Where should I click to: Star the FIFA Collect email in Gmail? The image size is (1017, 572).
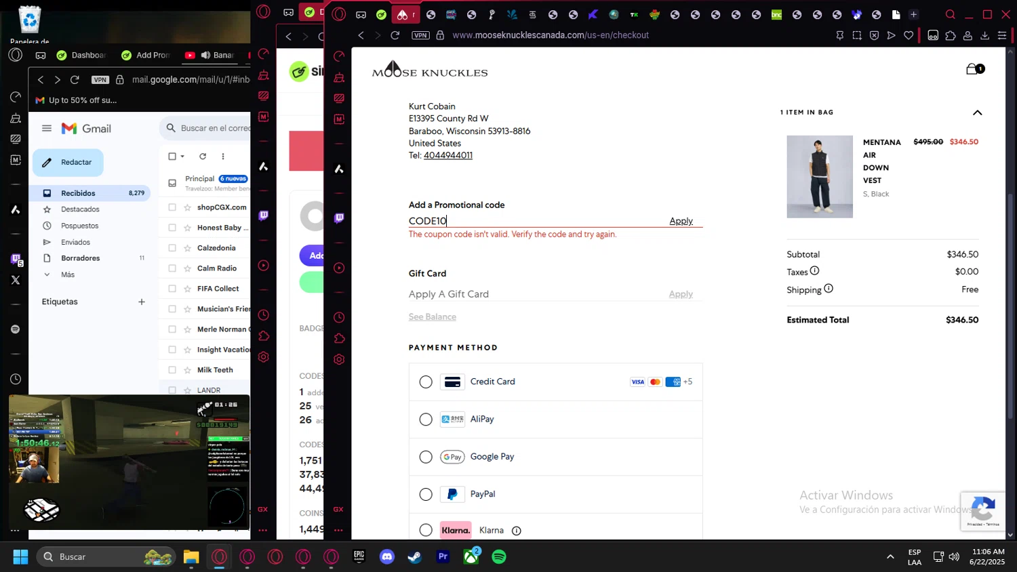pos(187,289)
